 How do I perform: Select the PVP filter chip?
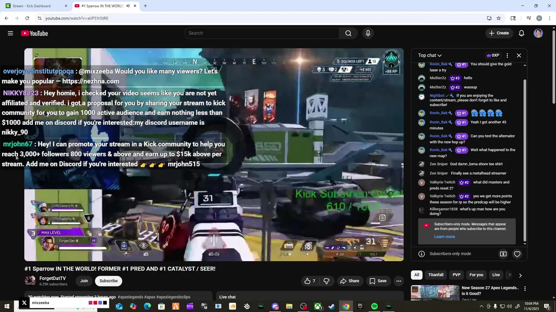[457, 275]
